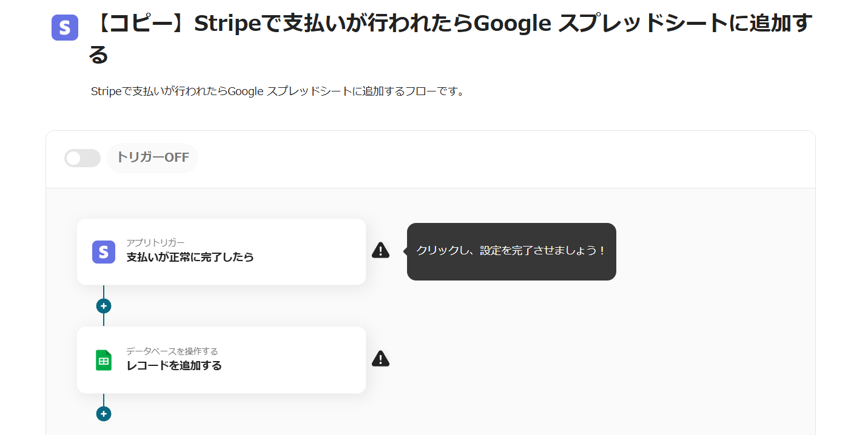Click the warning icon beside the Stripe trigger step
The width and height of the screenshot is (865, 435).
tap(380, 250)
